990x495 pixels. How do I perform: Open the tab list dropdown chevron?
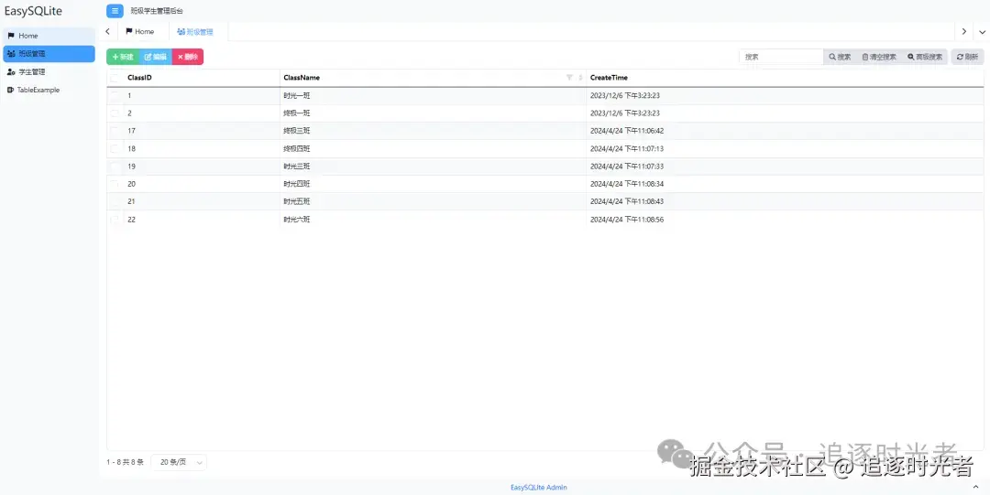pyautogui.click(x=983, y=31)
